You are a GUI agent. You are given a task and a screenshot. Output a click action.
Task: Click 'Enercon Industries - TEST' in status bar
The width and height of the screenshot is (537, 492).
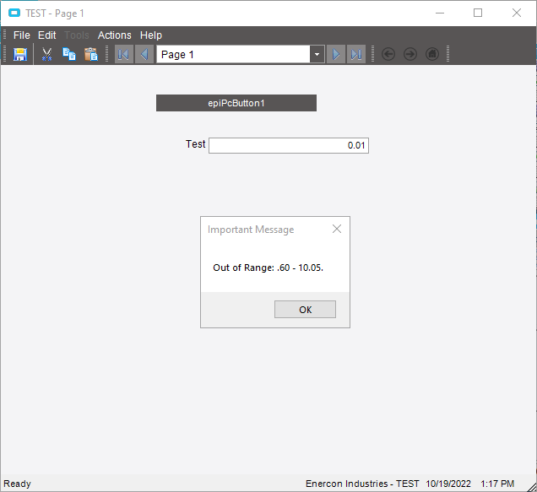pyautogui.click(x=362, y=484)
